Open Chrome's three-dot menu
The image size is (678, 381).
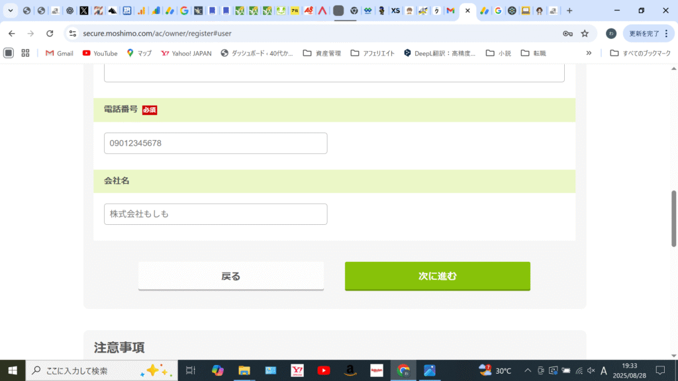pyautogui.click(x=666, y=33)
